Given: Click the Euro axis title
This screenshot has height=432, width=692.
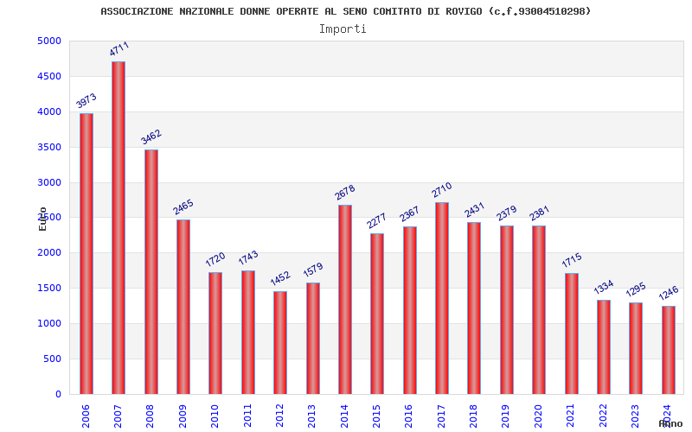Looking at the screenshot, I should pyautogui.click(x=42, y=219).
